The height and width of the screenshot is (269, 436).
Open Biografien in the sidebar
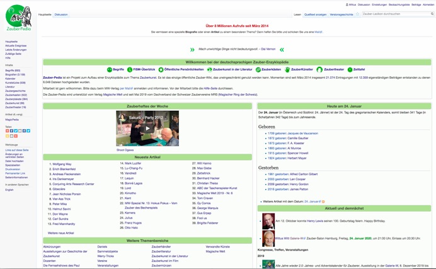(x=15, y=74)
